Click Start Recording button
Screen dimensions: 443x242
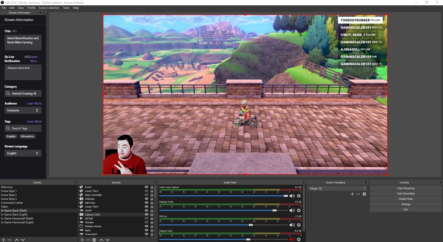pyautogui.click(x=406, y=194)
